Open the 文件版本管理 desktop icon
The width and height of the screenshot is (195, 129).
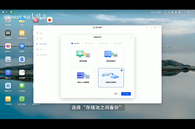pos(22,33)
